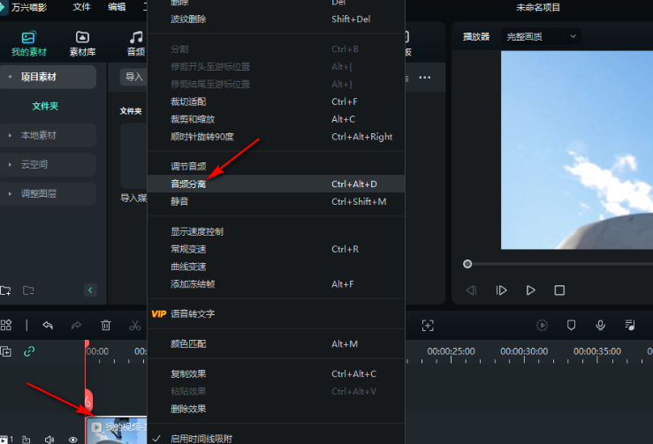Click the trash delete icon in toolbar
The width and height of the screenshot is (653, 444).
click(106, 325)
